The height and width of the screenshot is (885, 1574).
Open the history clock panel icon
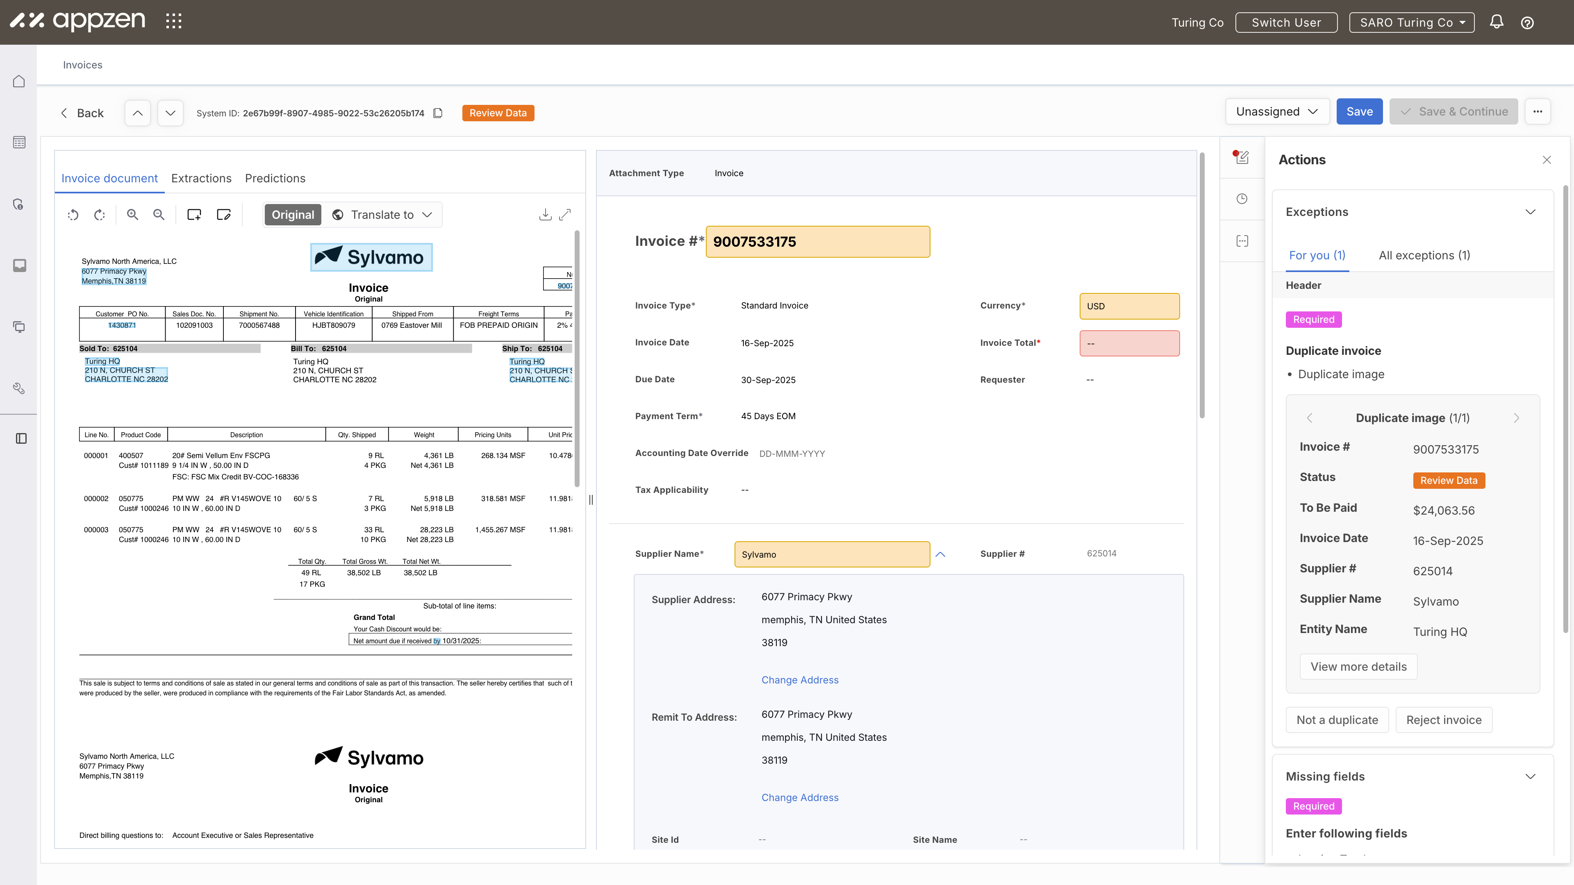[1242, 199]
